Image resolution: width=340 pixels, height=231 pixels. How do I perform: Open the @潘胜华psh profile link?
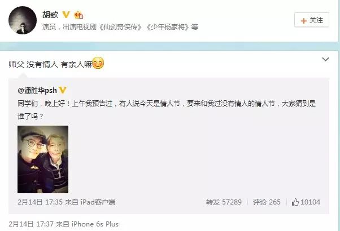[37, 90]
